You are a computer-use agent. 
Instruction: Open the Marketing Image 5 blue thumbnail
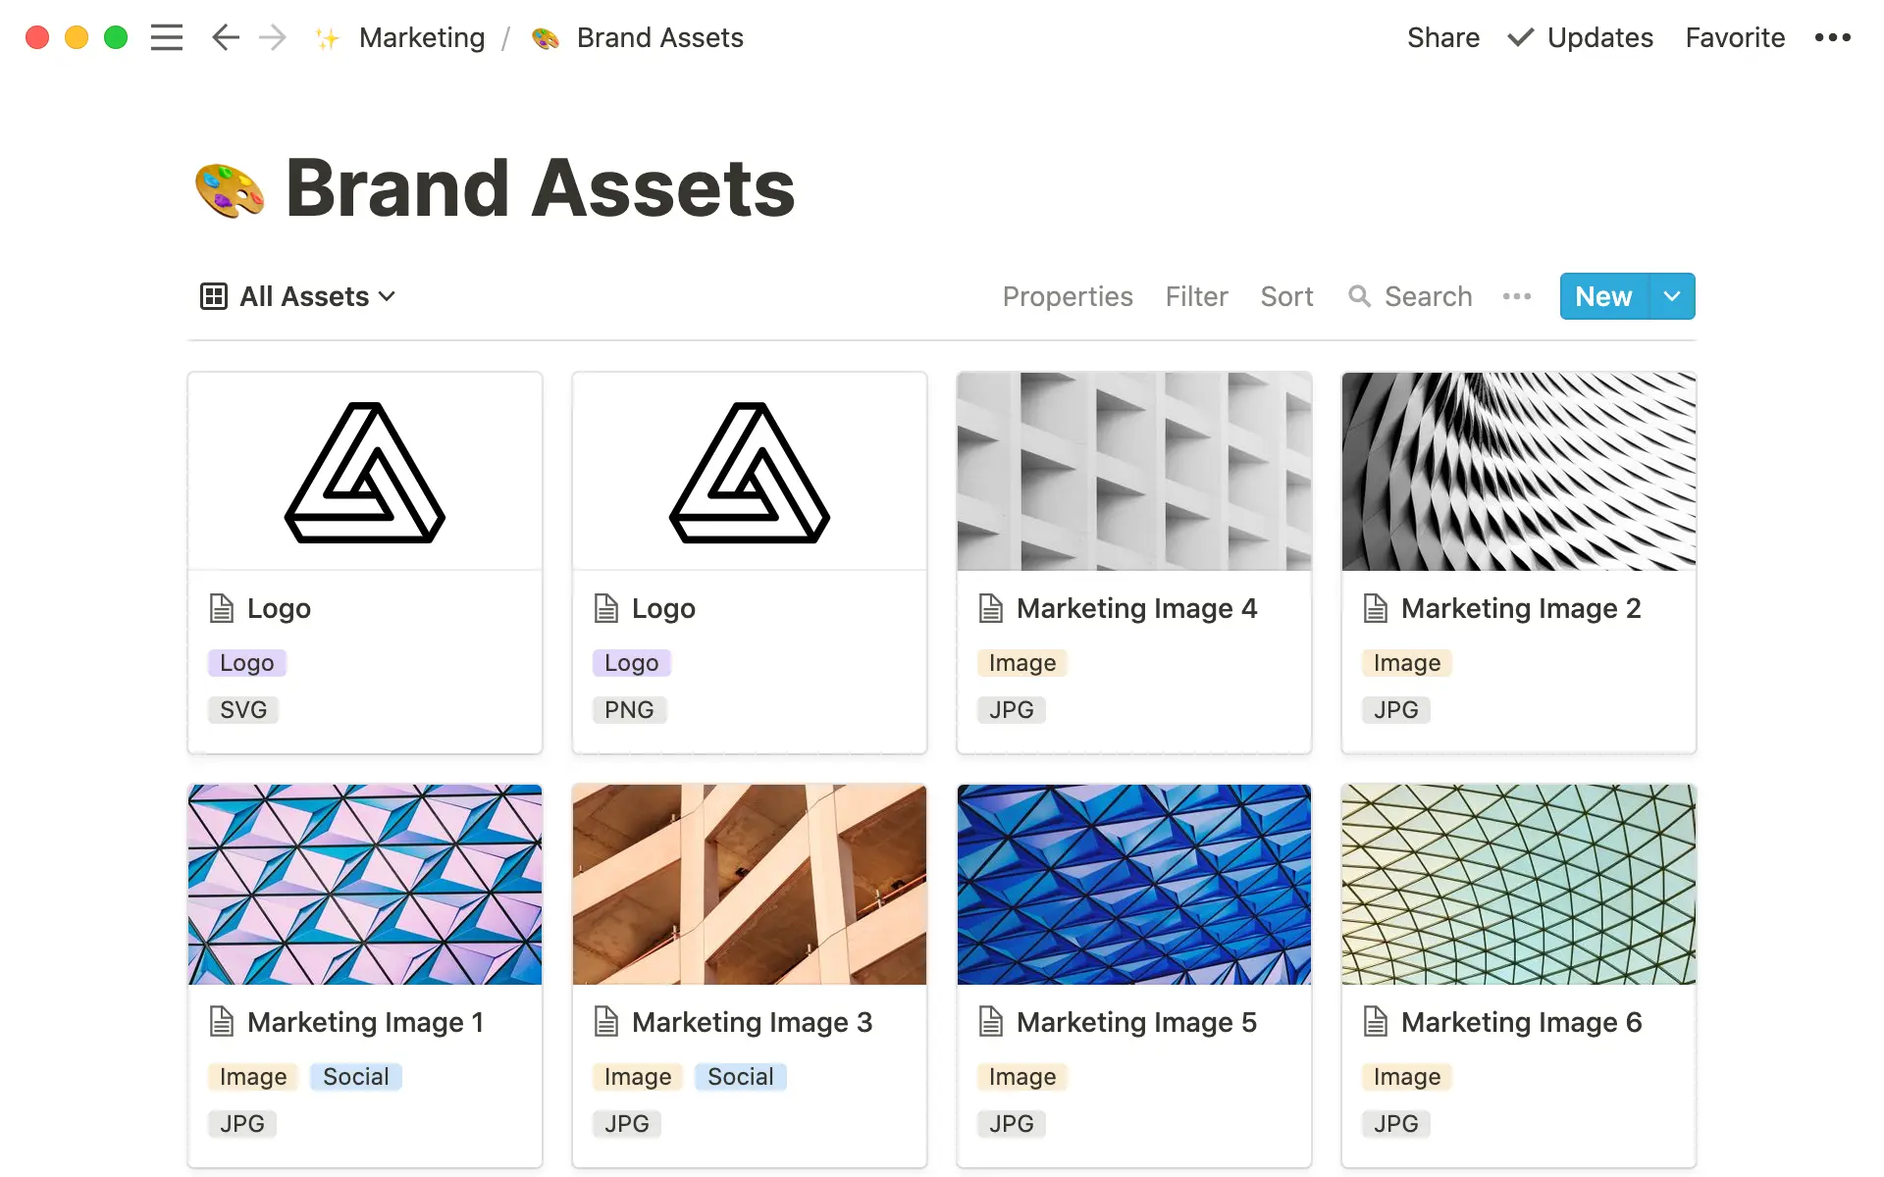(1134, 884)
